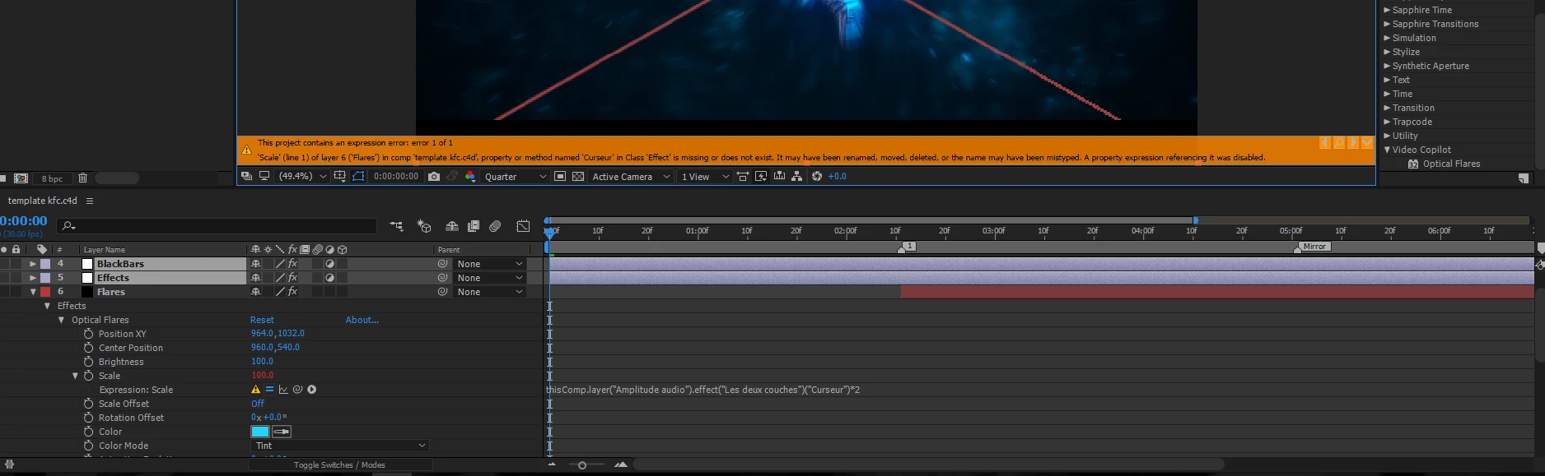Open grid and guide options icon

point(339,176)
